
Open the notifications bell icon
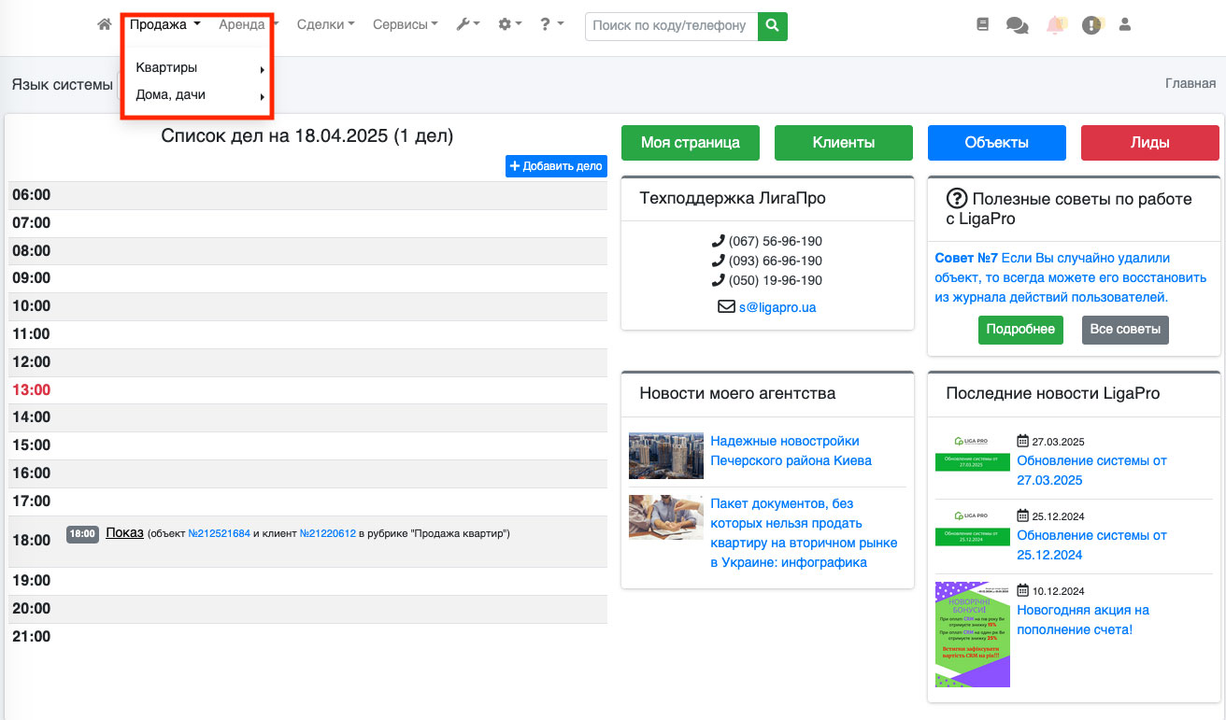(x=1055, y=25)
